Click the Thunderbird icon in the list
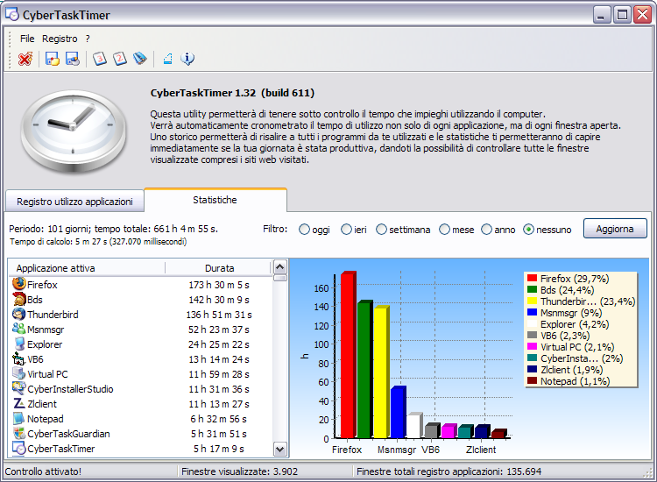Image resolution: width=657 pixels, height=482 pixels. tap(19, 314)
